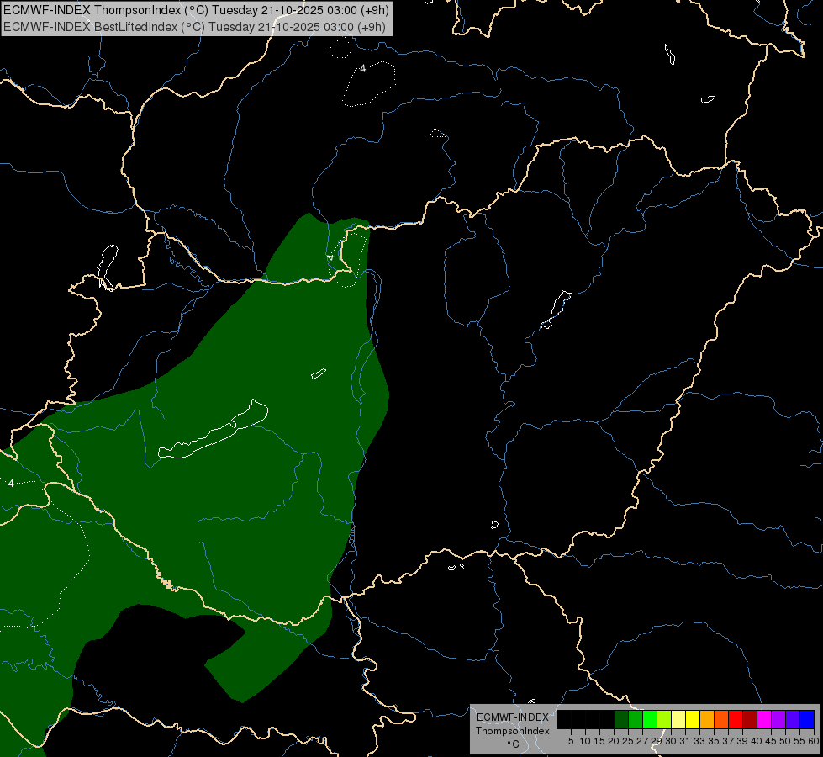Select the dark red 39–40 legend swatch
Image resolution: width=823 pixels, height=757 pixels.
click(750, 719)
